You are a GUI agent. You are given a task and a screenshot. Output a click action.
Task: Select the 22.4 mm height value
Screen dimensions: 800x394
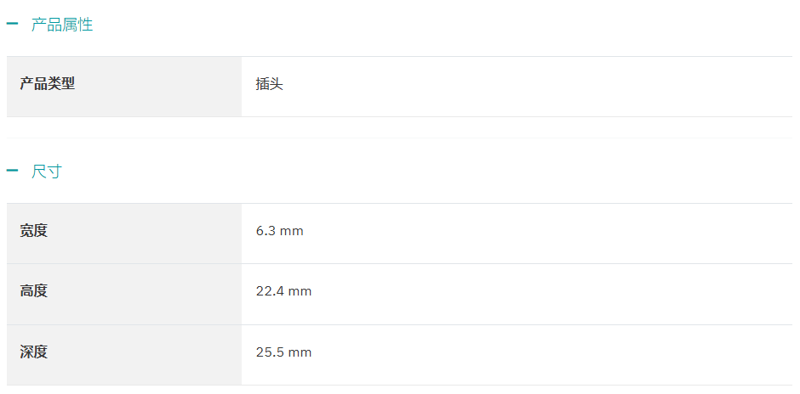click(x=283, y=292)
